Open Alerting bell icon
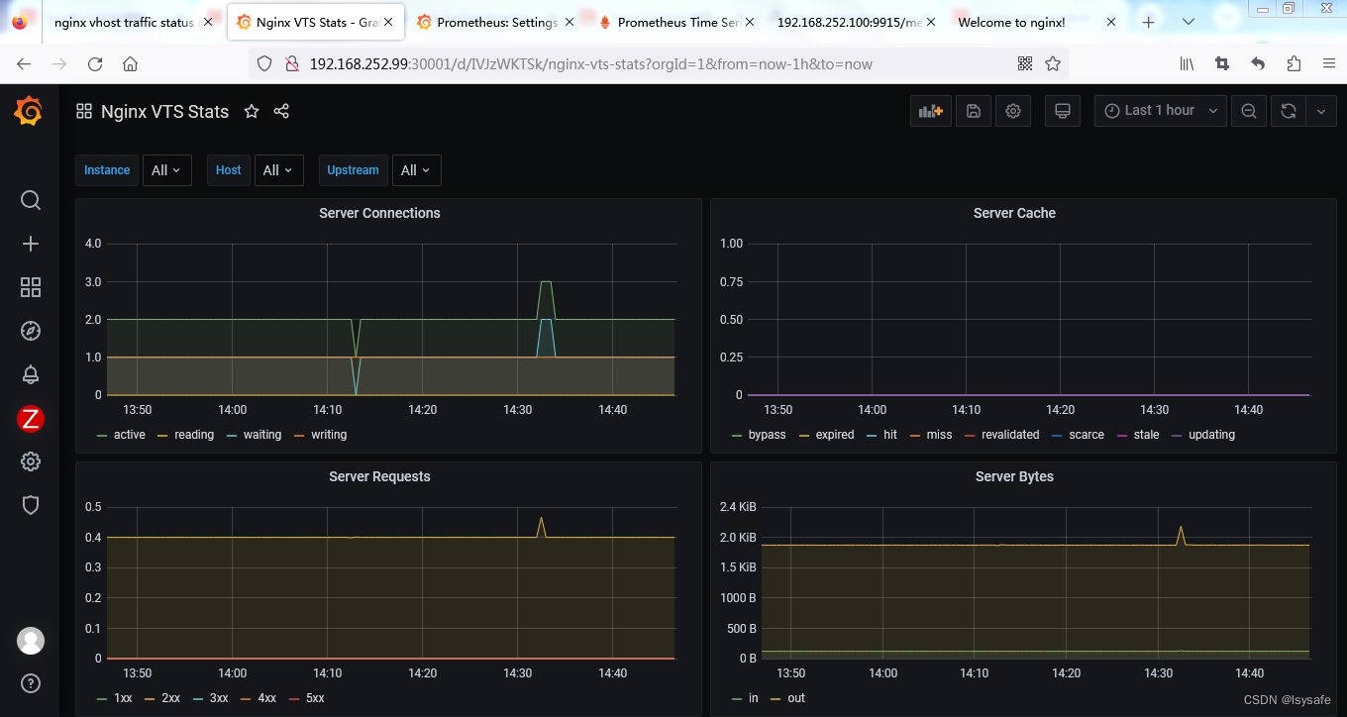 pos(31,374)
